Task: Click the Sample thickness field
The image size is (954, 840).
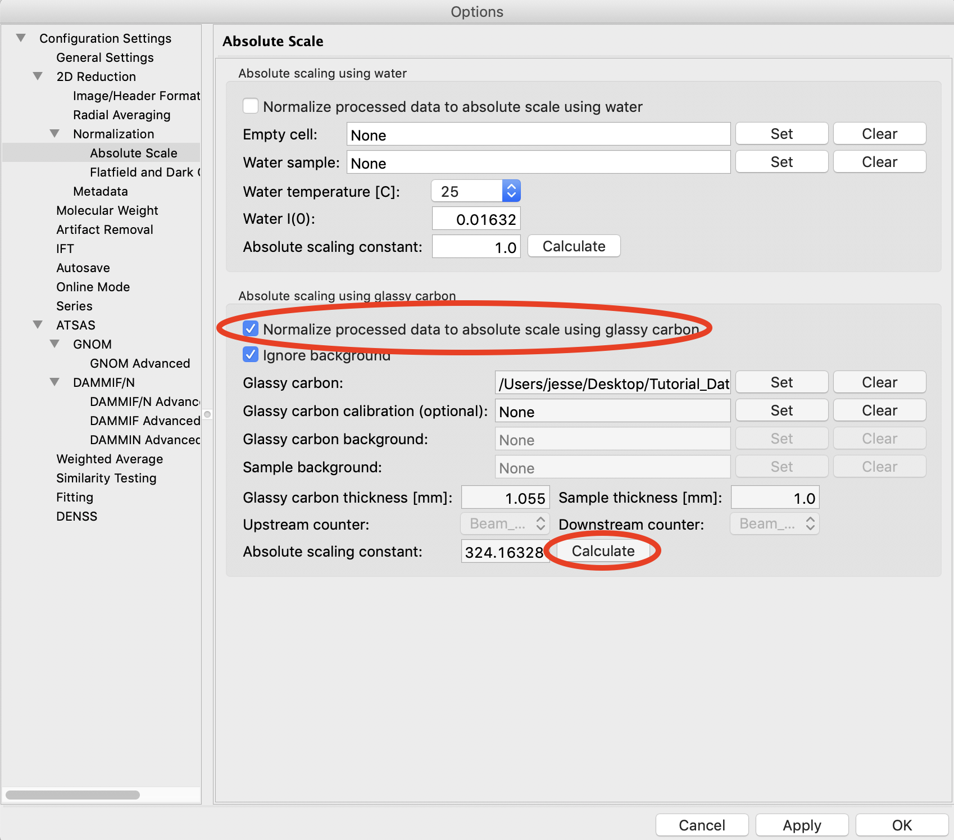Action: click(x=775, y=498)
